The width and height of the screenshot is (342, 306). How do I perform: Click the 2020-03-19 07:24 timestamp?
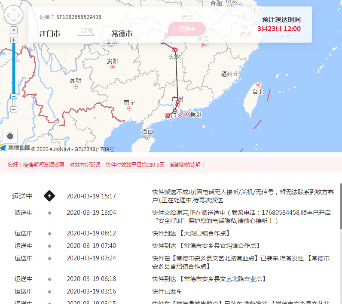[x=91, y=258]
